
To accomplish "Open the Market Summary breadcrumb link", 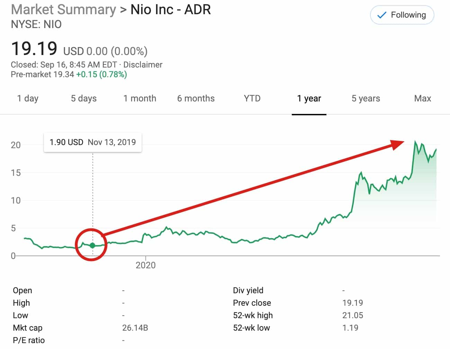I will tap(63, 9).
